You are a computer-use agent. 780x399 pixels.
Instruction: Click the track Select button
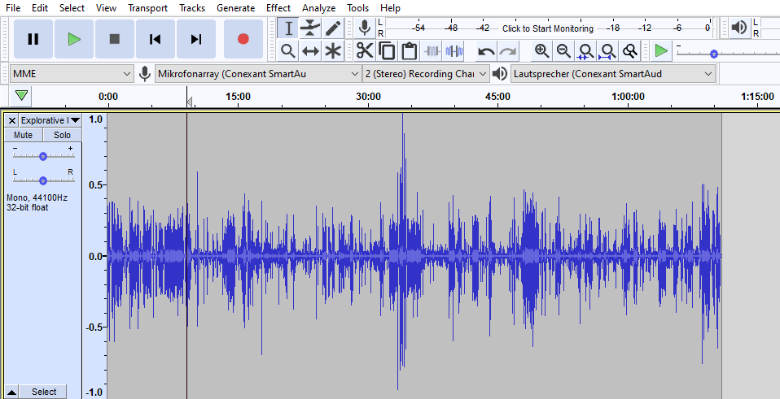[44, 392]
